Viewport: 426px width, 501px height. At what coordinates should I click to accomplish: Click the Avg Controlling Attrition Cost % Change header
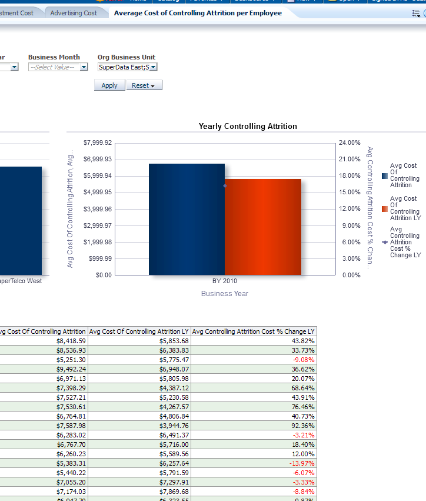[254, 331]
